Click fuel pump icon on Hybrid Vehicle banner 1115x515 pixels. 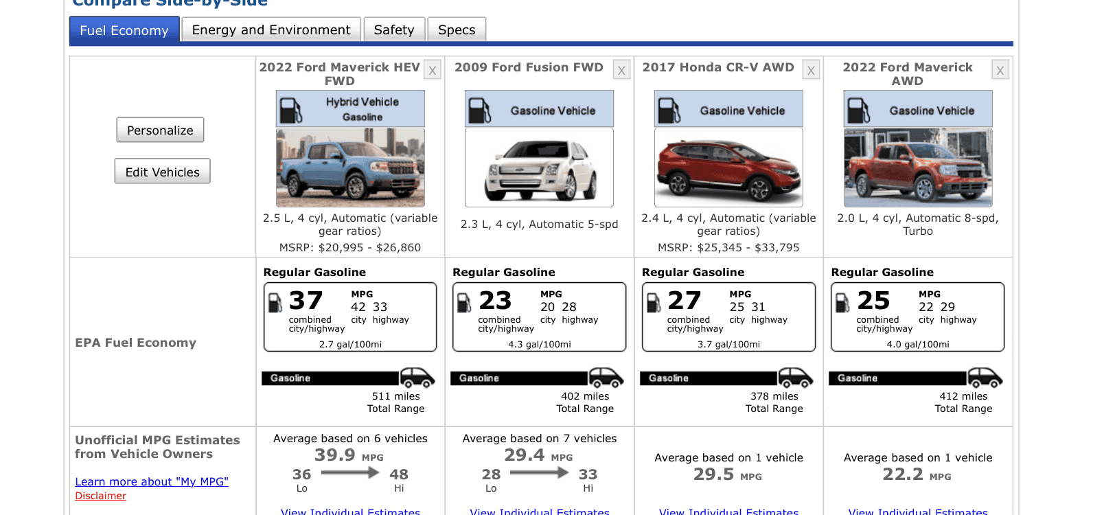[291, 110]
